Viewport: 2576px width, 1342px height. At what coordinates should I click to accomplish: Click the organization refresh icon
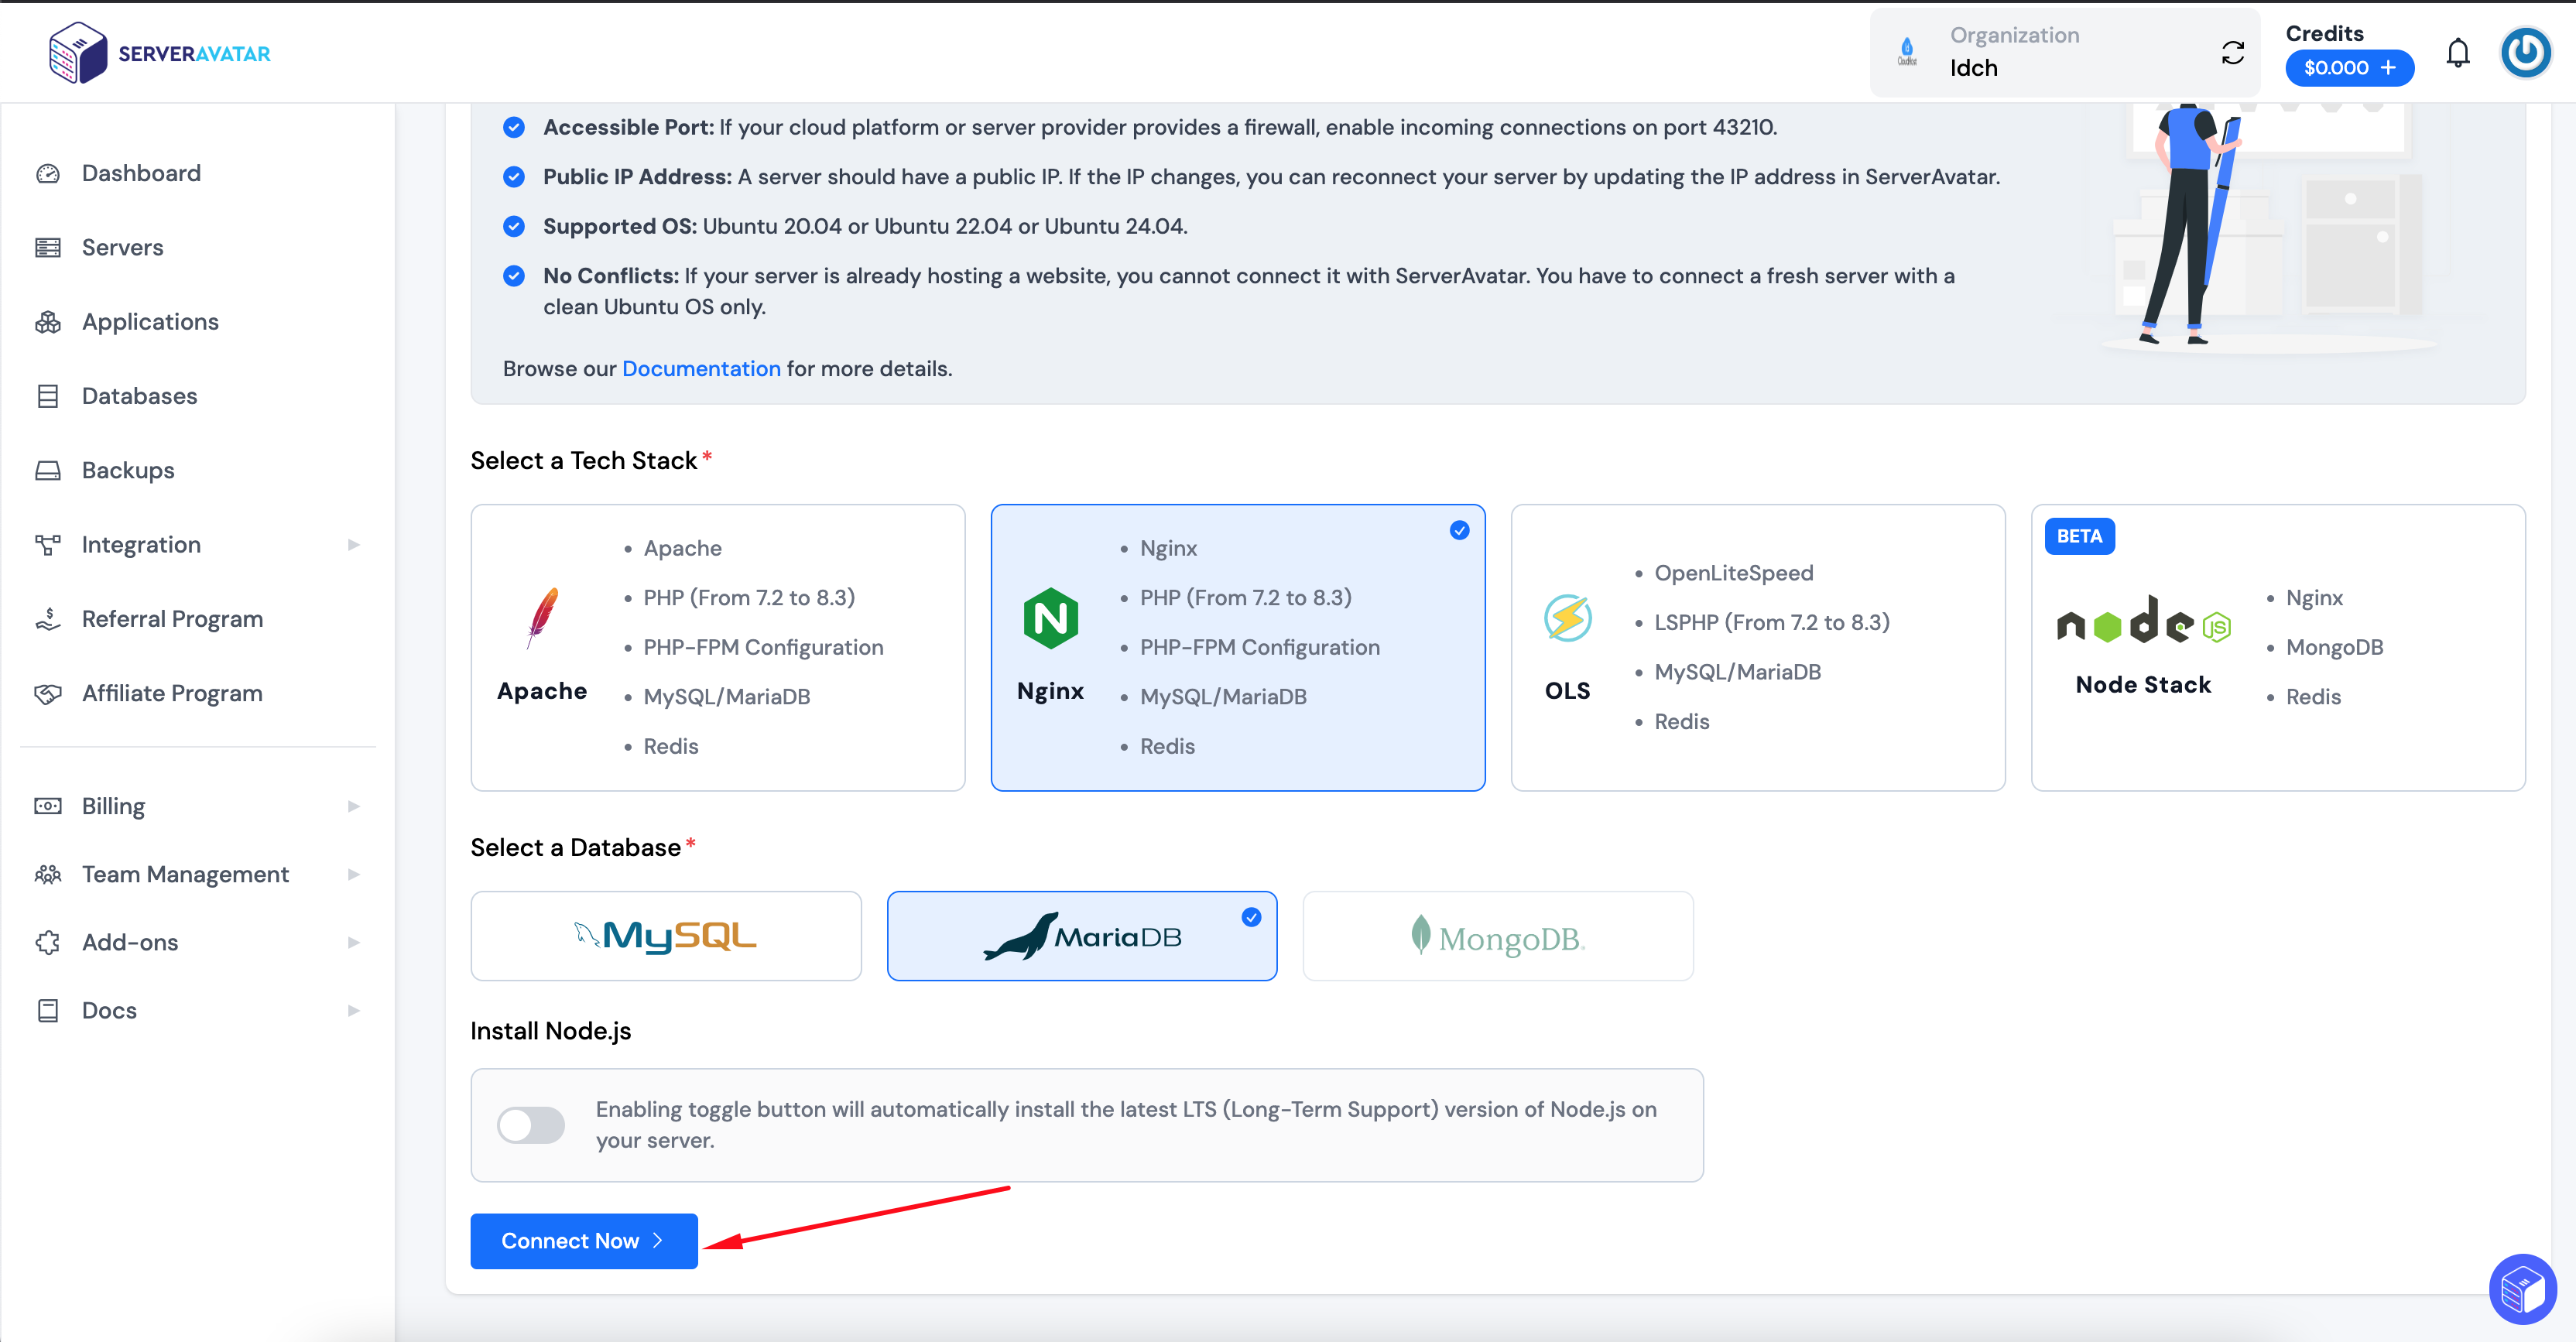coord(2233,53)
